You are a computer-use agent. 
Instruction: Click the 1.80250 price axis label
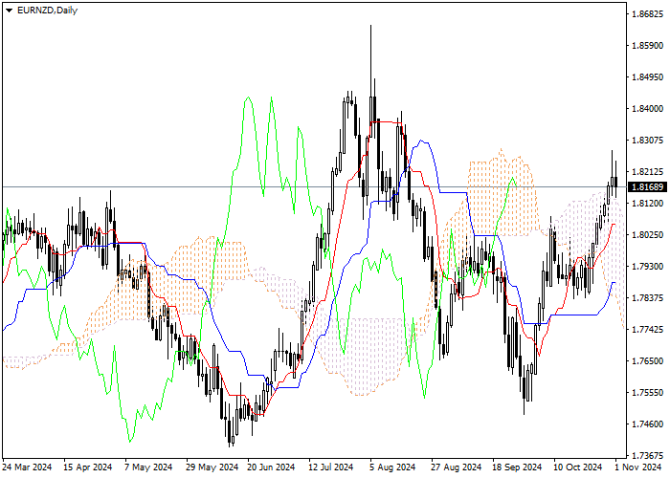click(647, 235)
